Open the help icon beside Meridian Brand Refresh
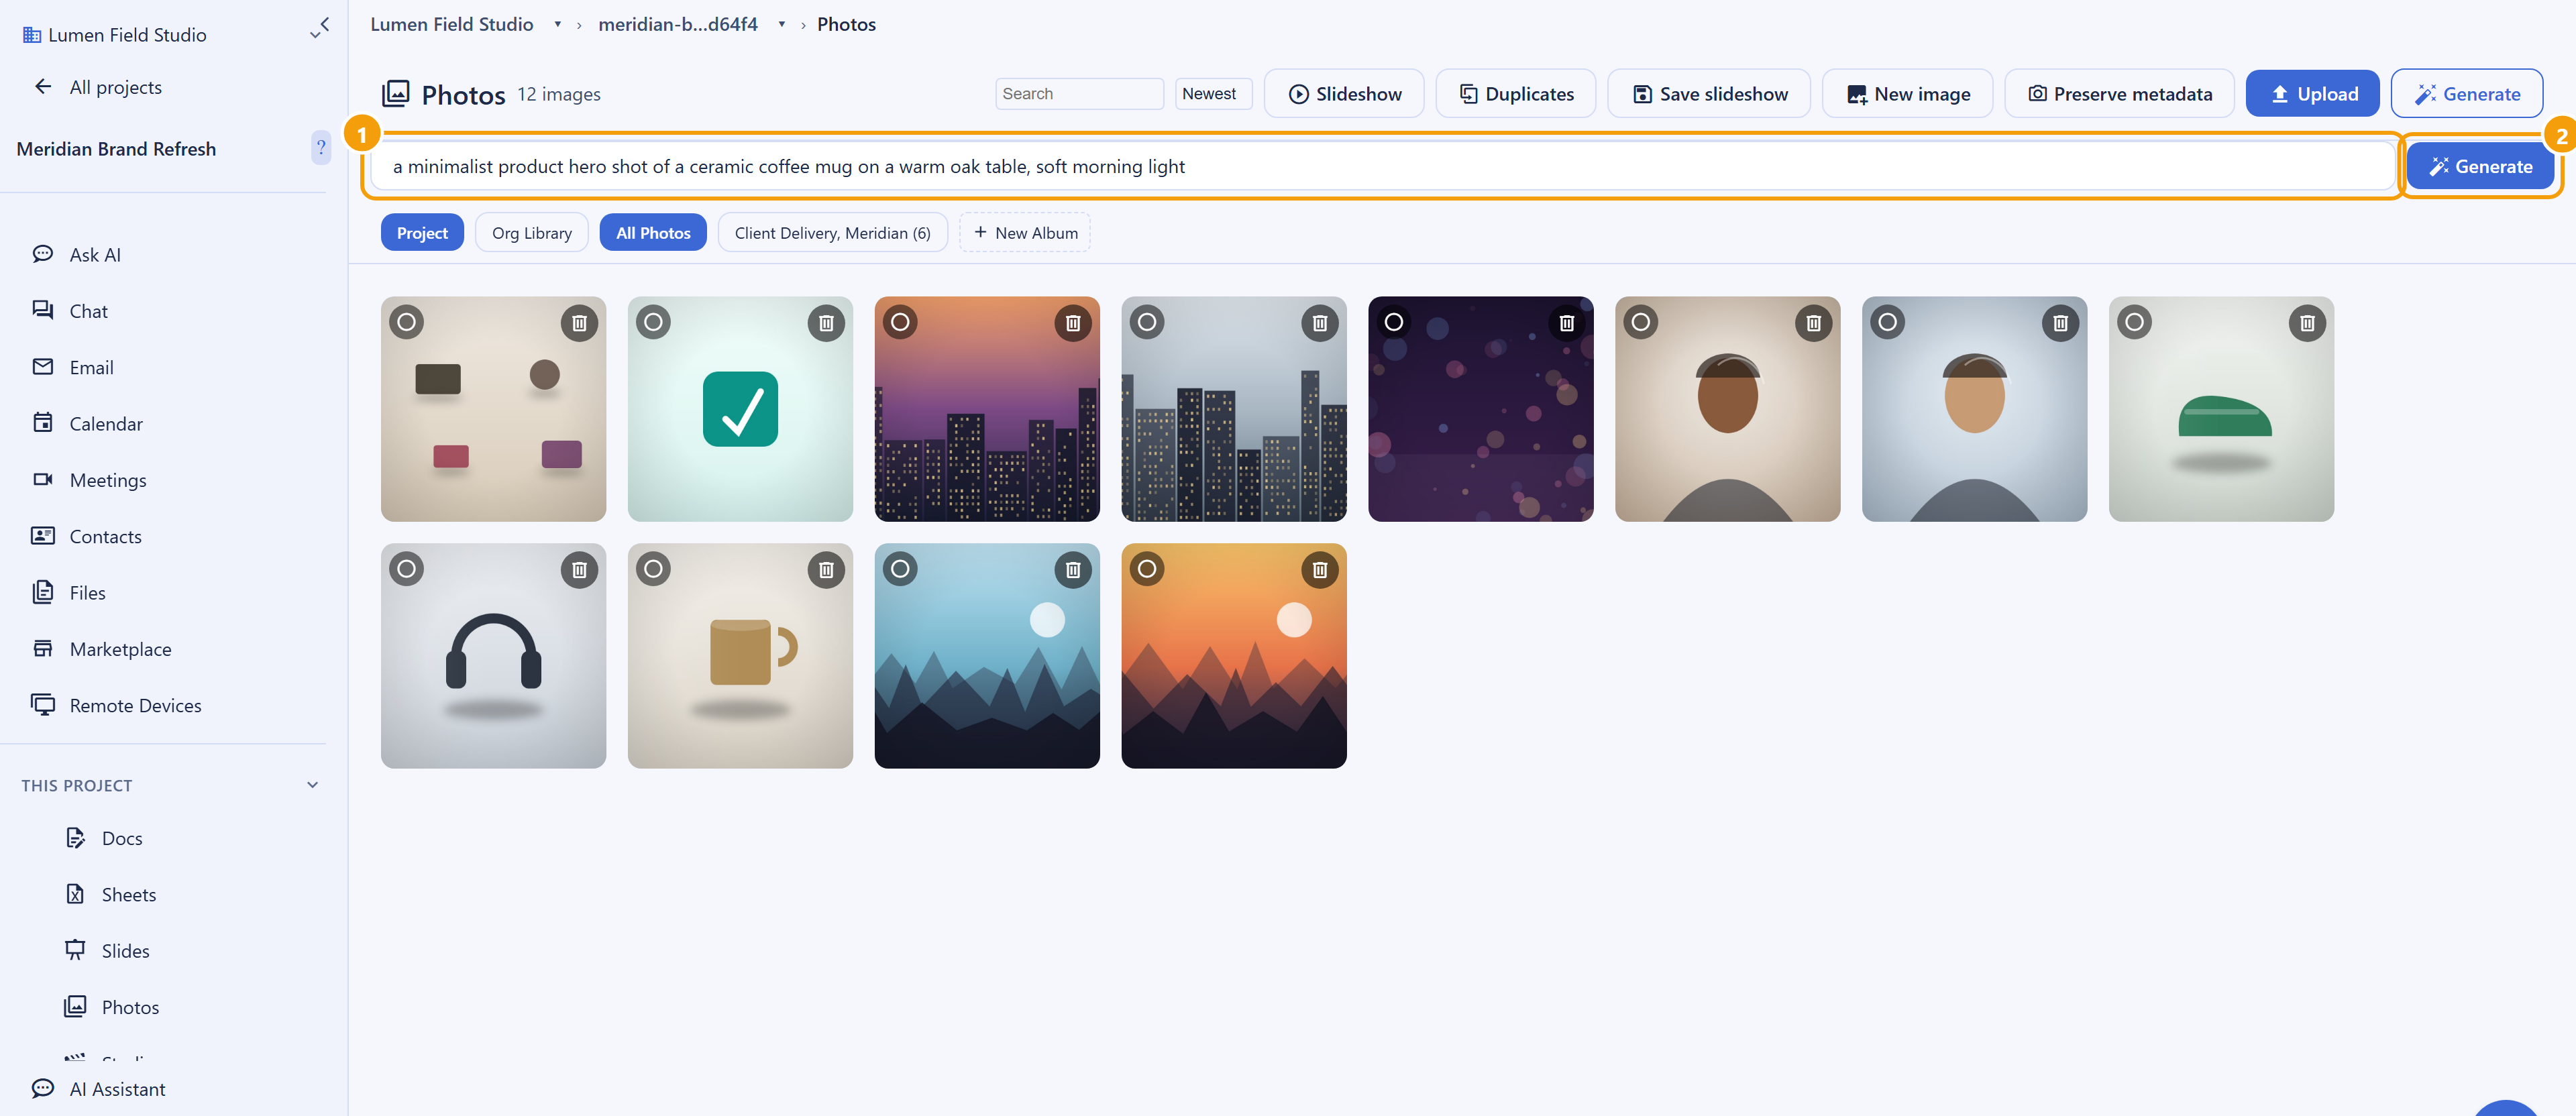Screen dimensions: 2576x1116 pos(321,148)
